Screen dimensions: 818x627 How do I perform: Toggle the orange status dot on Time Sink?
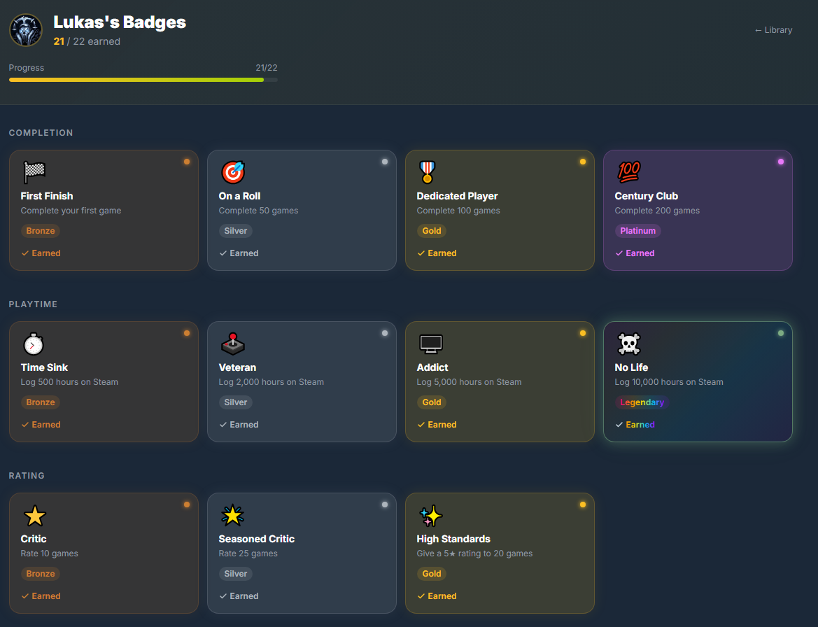186,333
